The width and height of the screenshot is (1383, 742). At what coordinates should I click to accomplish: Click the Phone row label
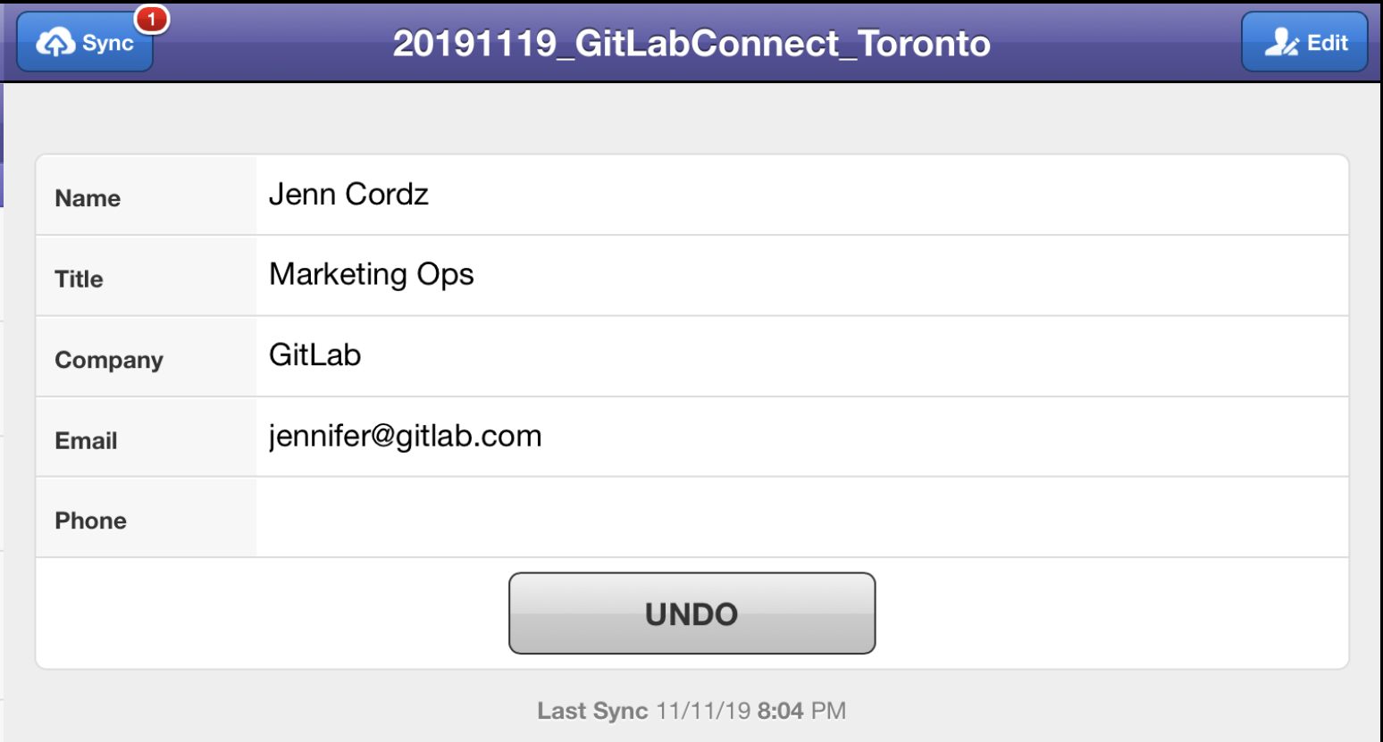point(90,521)
